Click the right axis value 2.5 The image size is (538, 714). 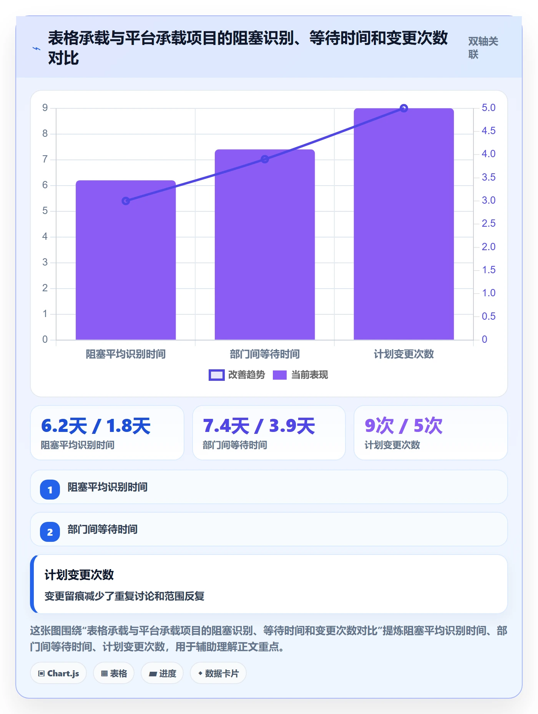(x=488, y=224)
